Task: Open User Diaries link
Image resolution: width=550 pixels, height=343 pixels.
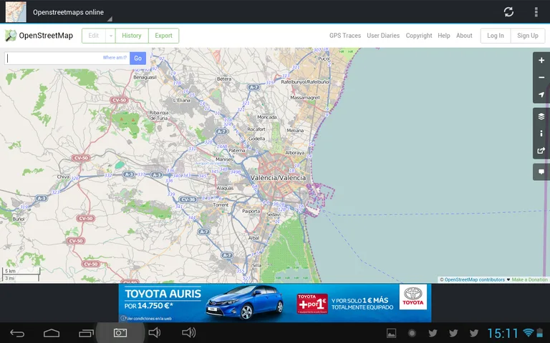Action: point(383,36)
